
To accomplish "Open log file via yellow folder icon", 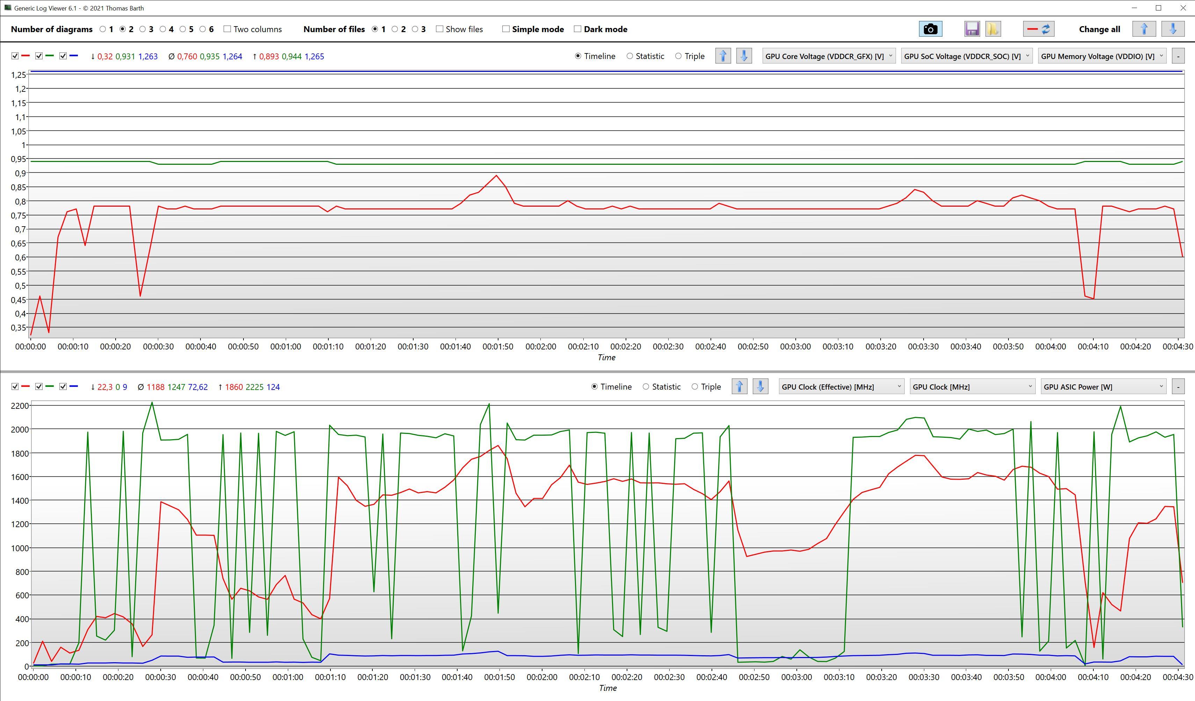I will [x=992, y=29].
